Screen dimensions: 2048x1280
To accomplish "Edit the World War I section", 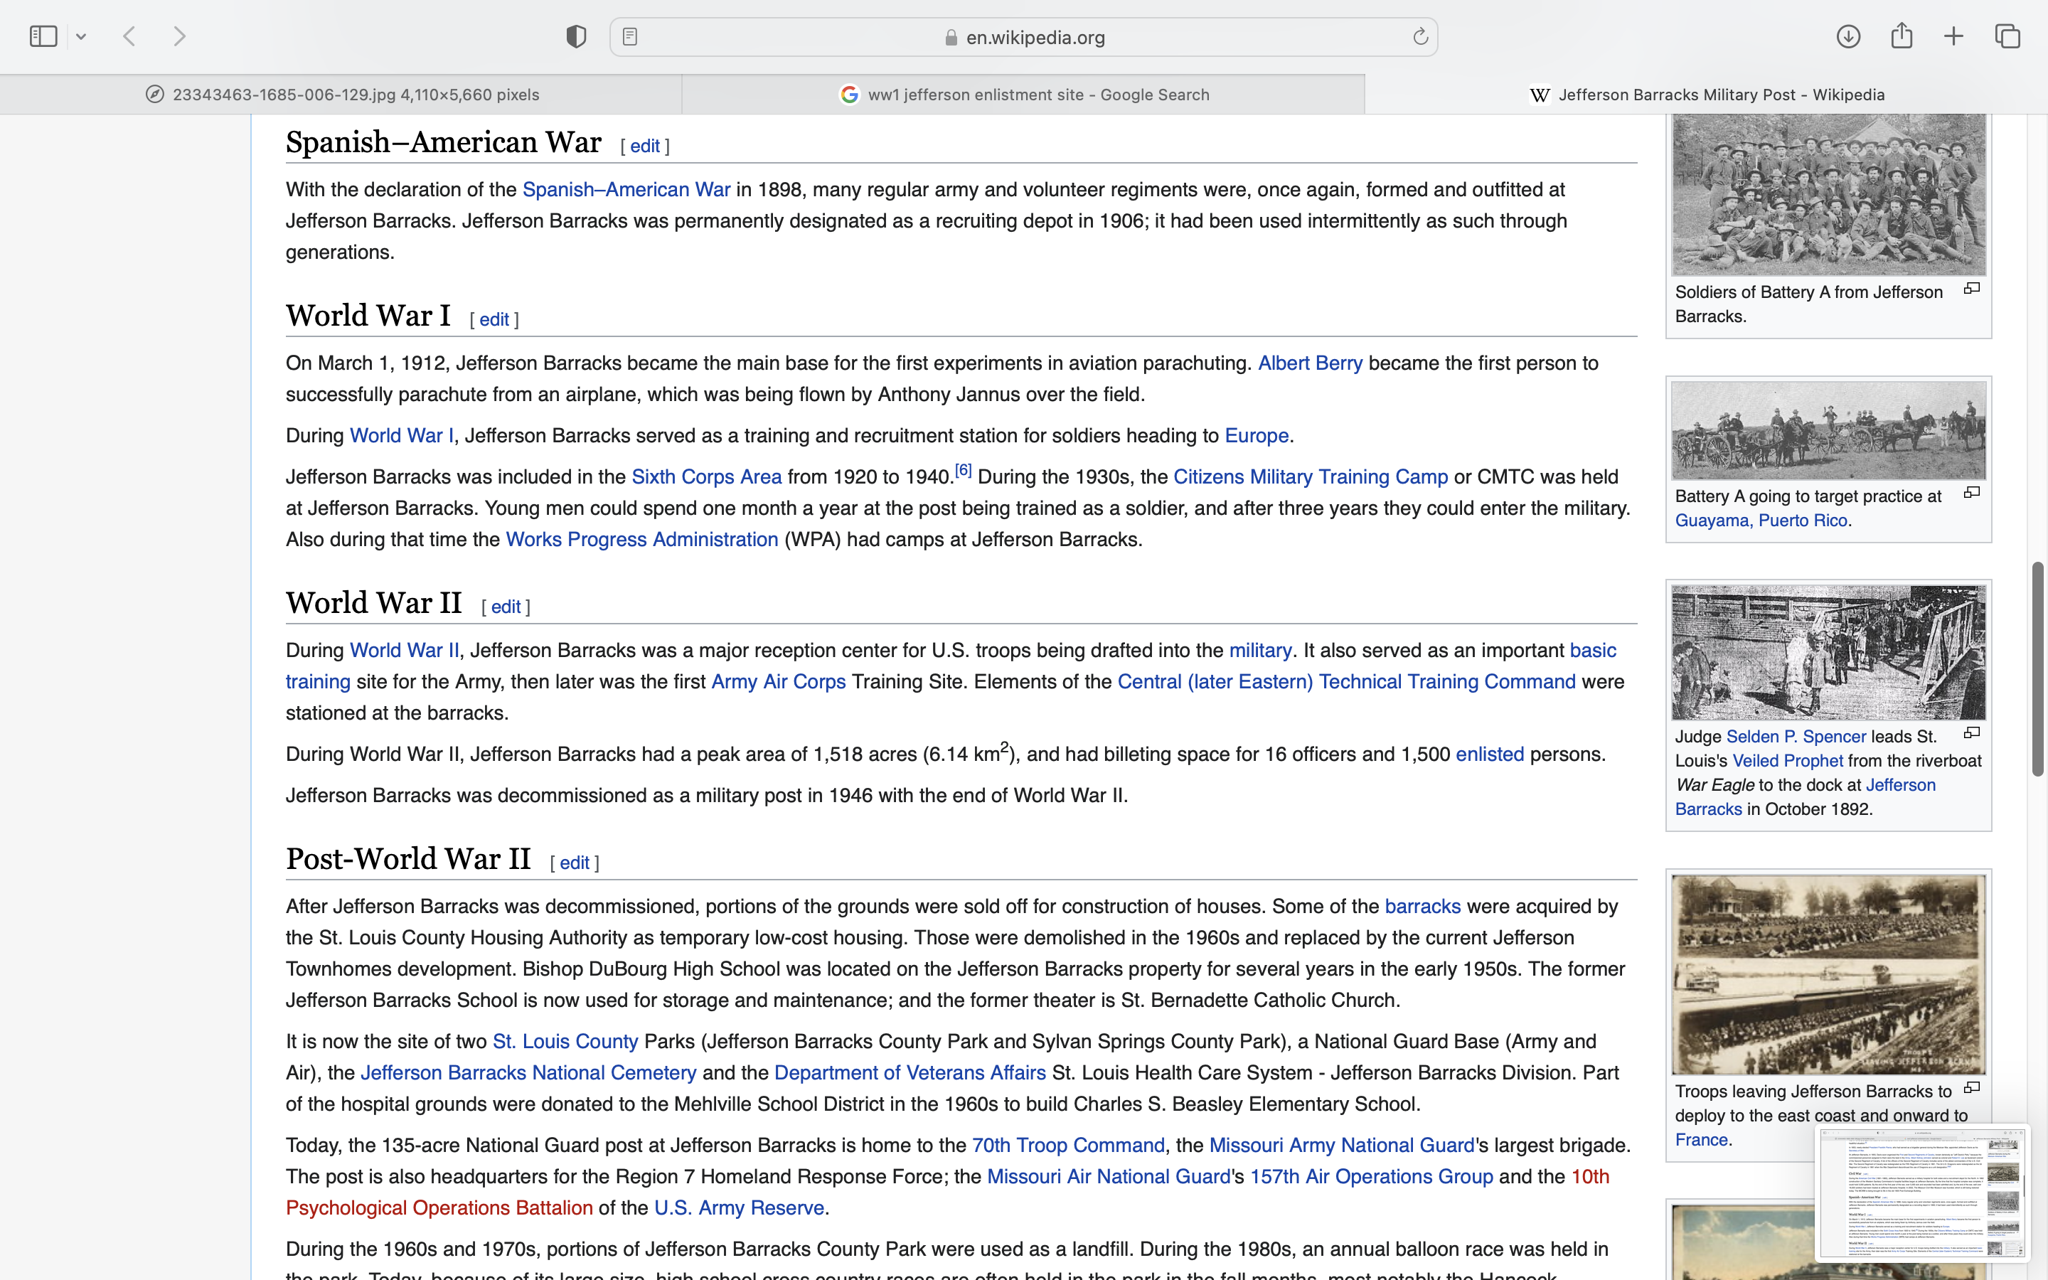I will (494, 320).
